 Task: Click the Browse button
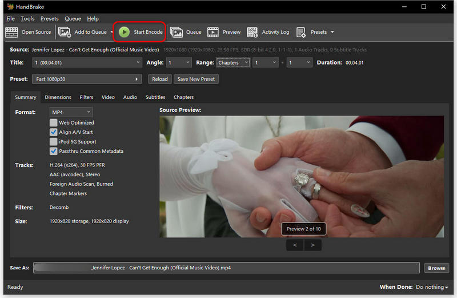tap(436, 268)
